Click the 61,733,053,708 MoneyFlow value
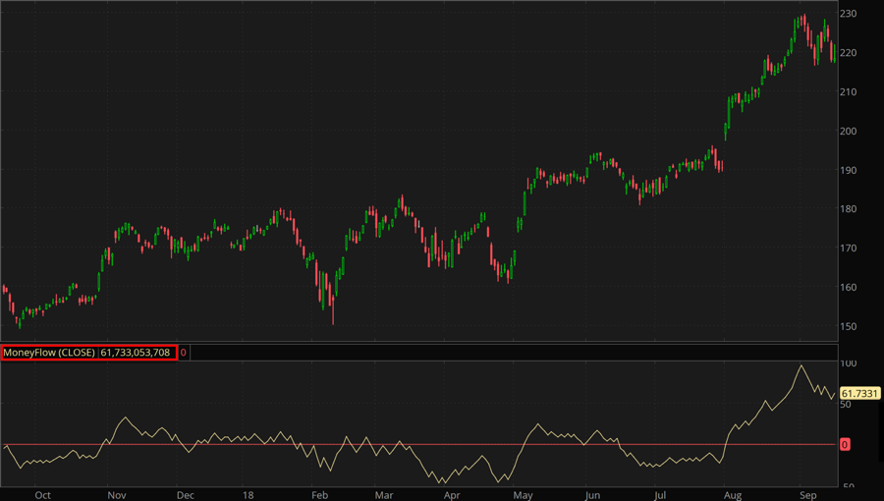The image size is (884, 501). (136, 353)
